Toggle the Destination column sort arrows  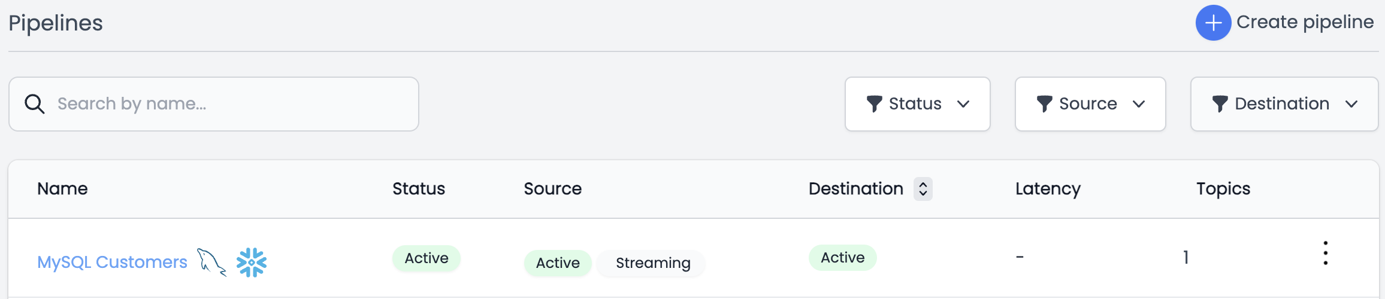[923, 189]
